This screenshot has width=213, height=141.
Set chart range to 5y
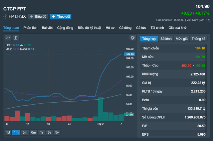click(57, 132)
